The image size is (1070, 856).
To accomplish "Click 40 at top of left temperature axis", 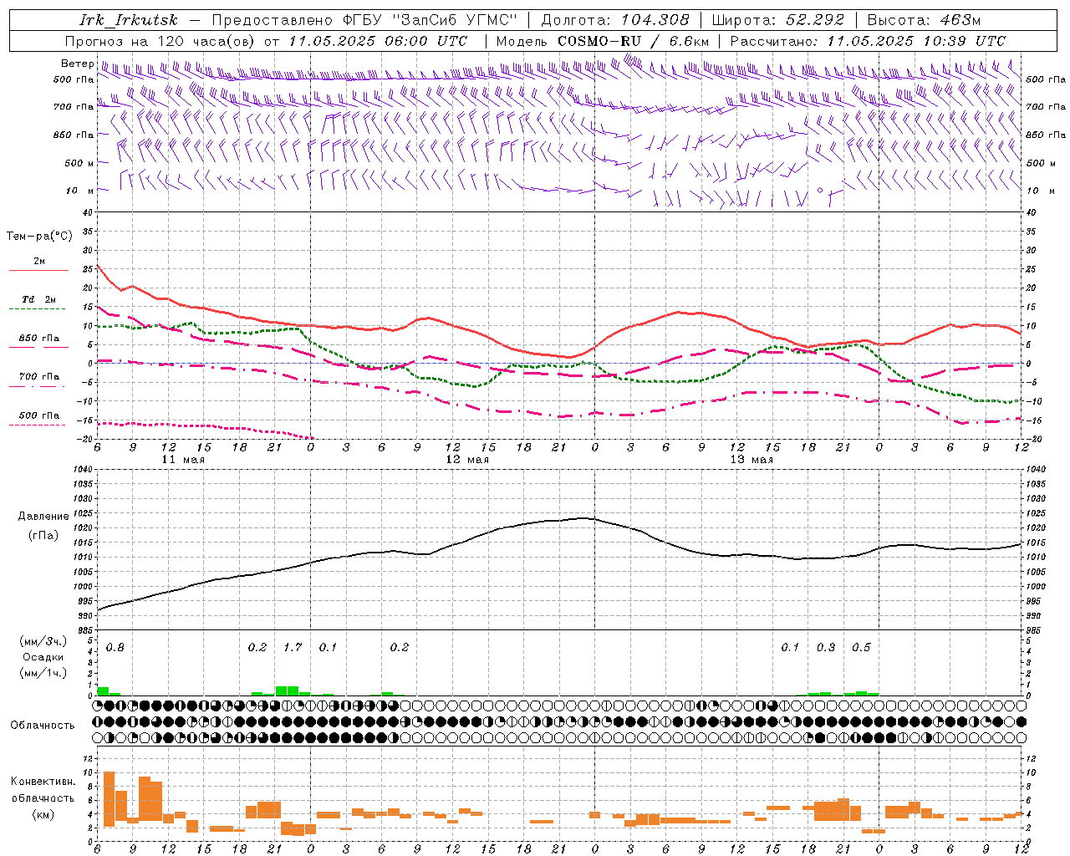I will tap(86, 213).
